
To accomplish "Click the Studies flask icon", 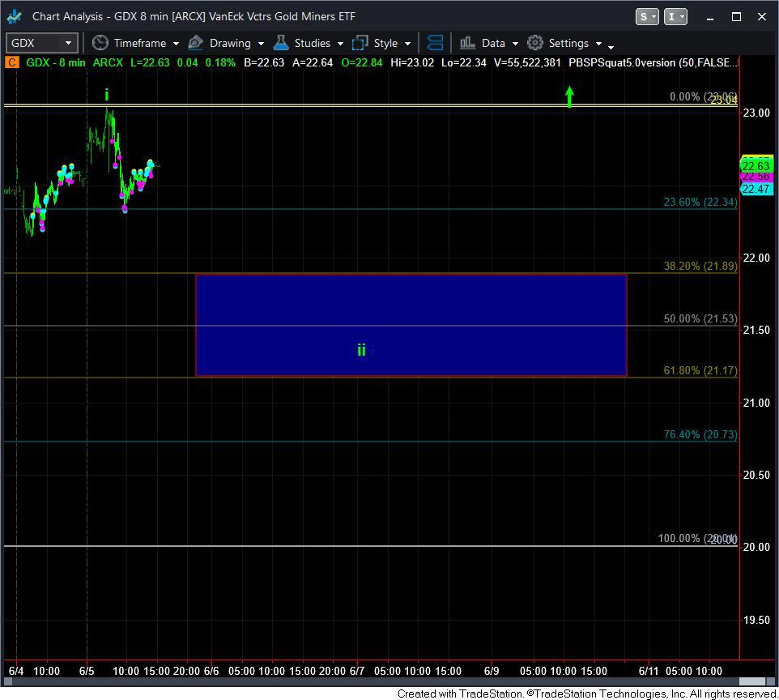I will (281, 43).
